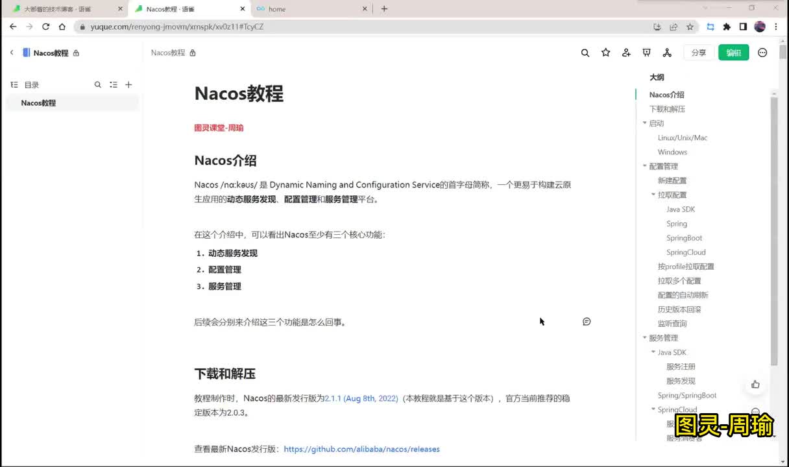The image size is (789, 467).
Task: Click the 分享 button
Action: (x=699, y=53)
